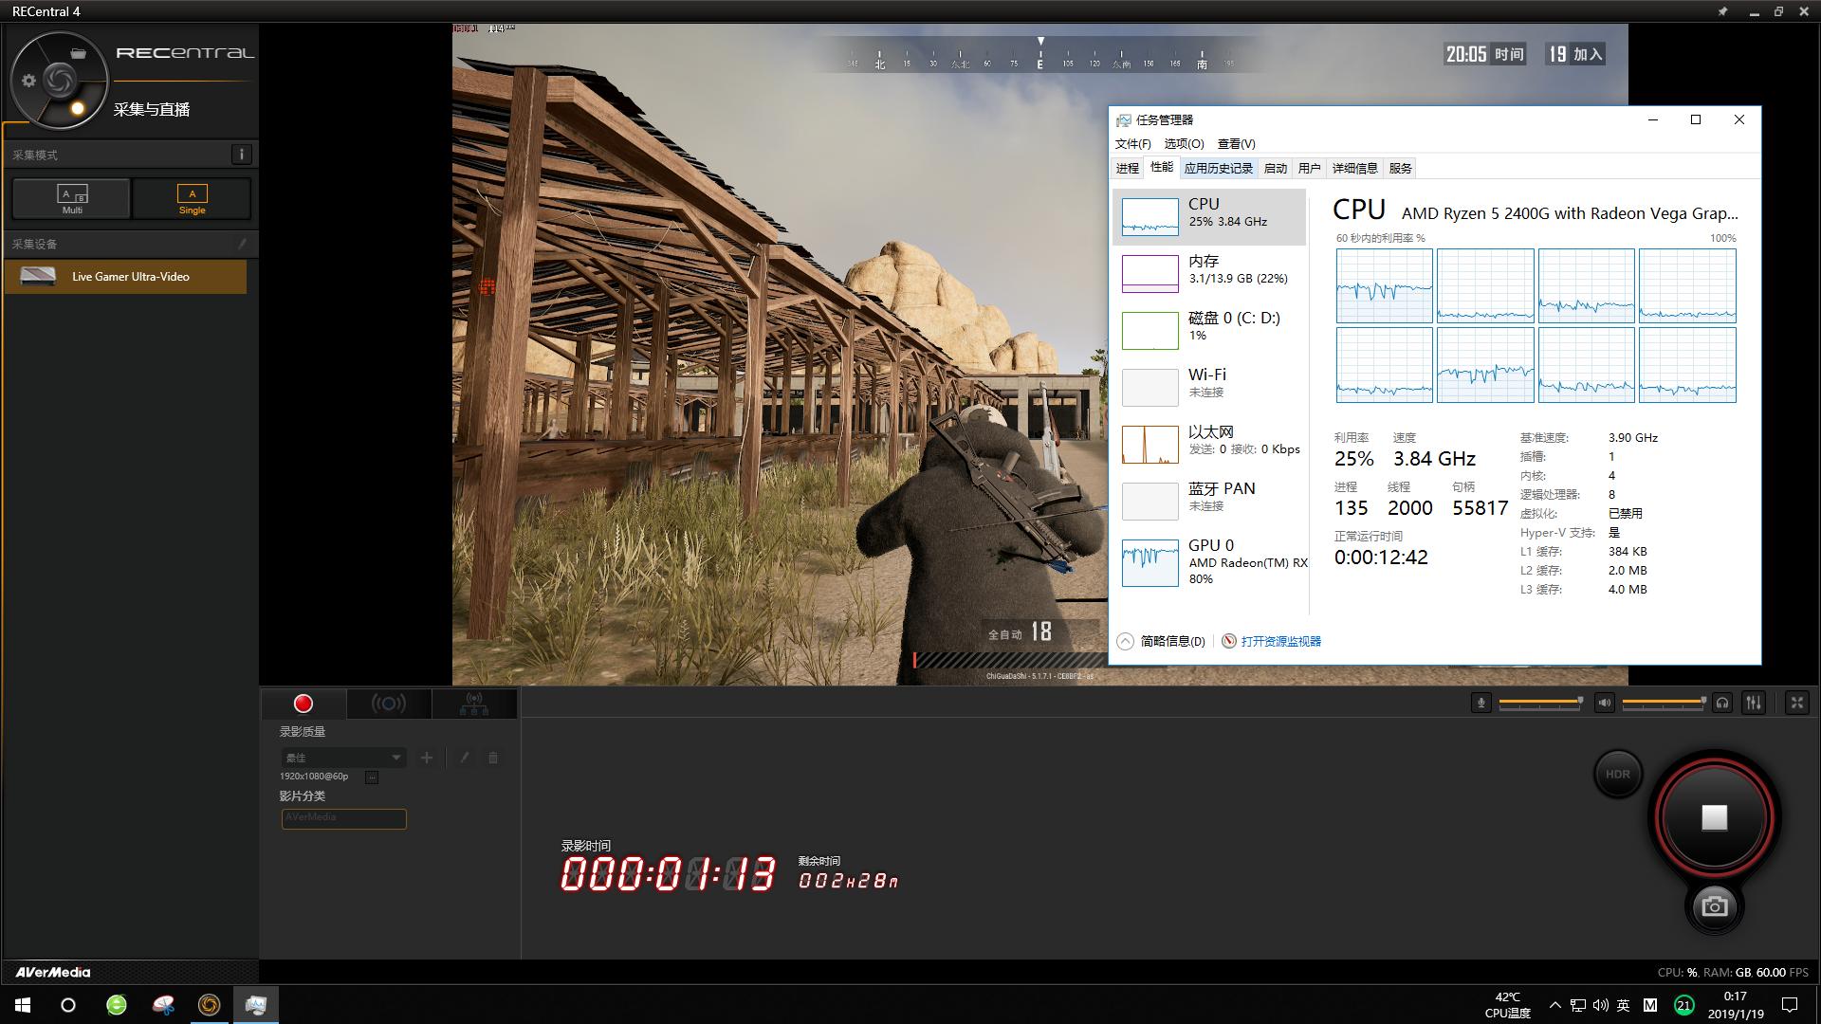Open settings gear in RECentral wheel
Image resolution: width=1821 pixels, height=1024 pixels.
29,81
